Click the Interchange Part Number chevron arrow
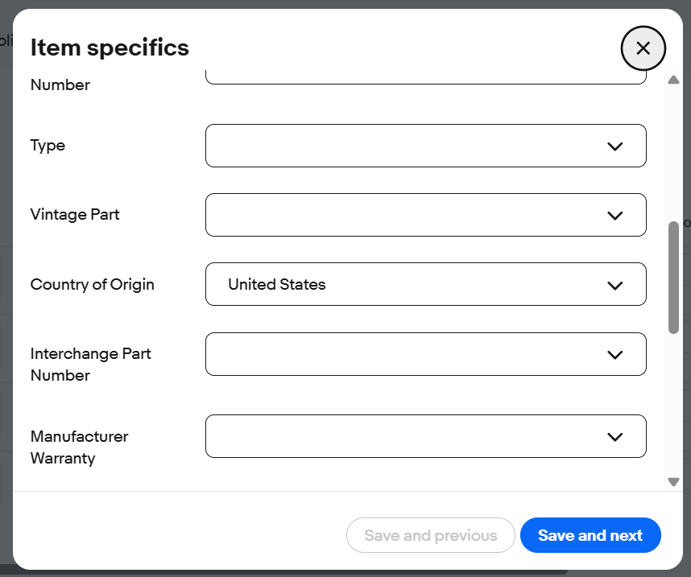 click(614, 355)
